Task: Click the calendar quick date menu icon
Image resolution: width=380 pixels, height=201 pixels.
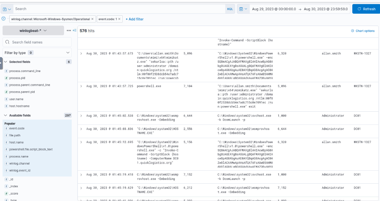Action: [243, 9]
